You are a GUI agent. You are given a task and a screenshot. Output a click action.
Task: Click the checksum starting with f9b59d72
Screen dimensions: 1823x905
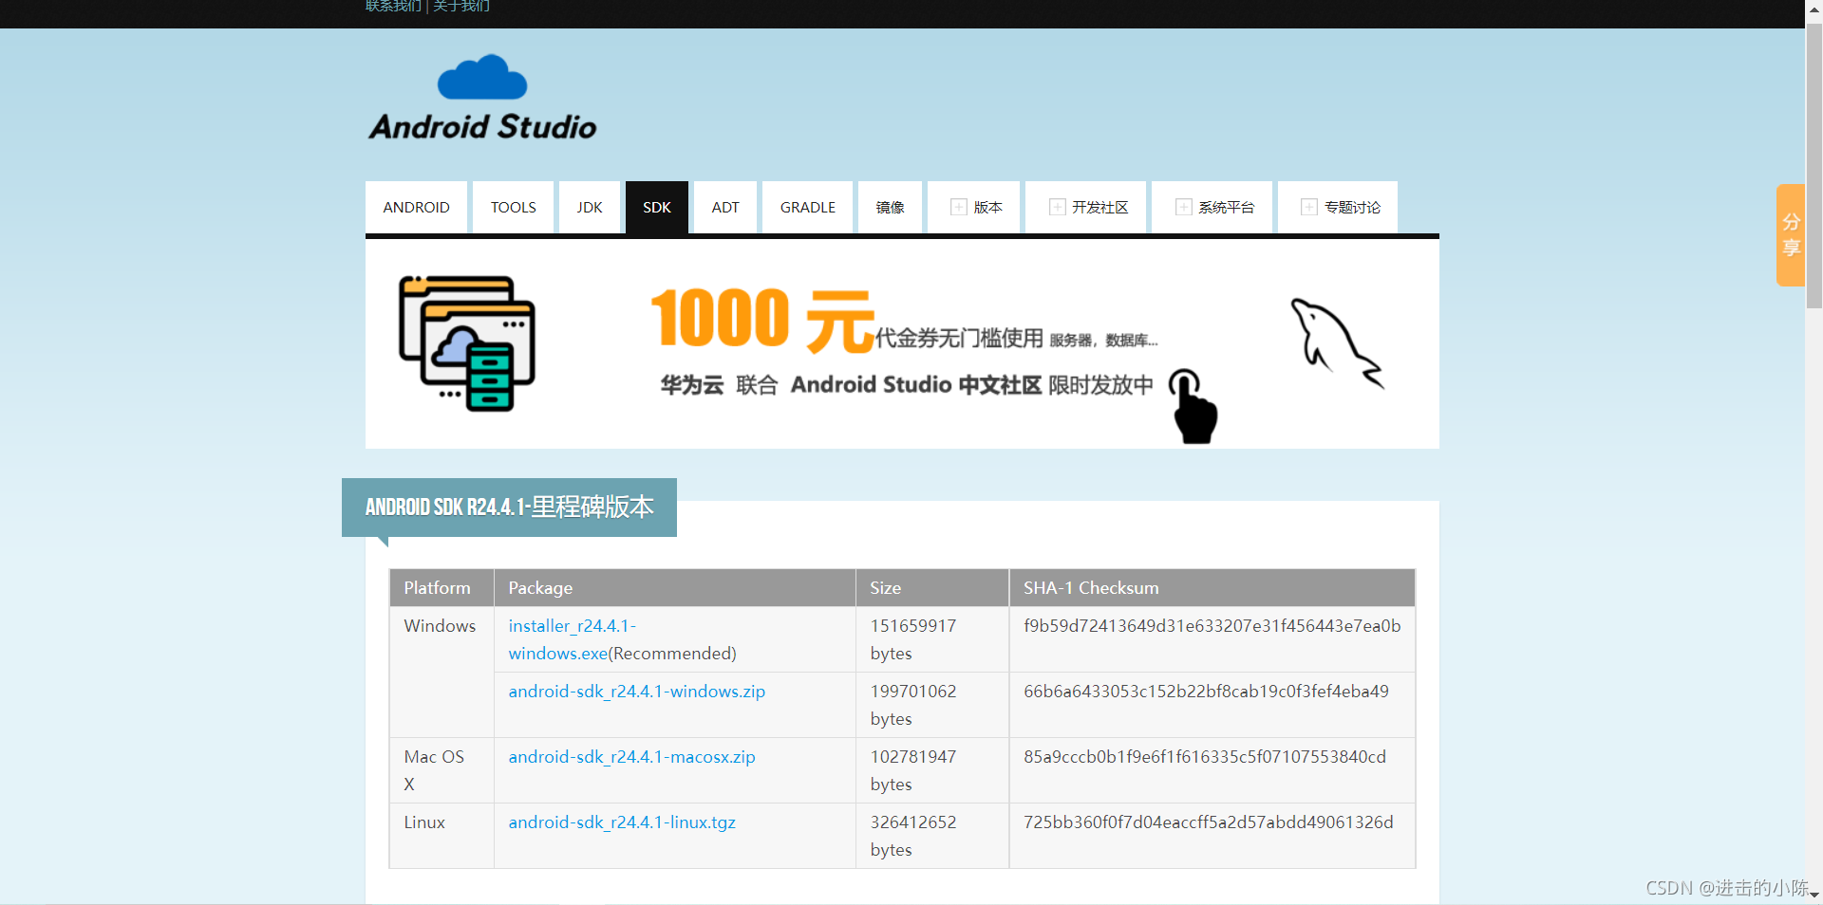pos(1212,626)
